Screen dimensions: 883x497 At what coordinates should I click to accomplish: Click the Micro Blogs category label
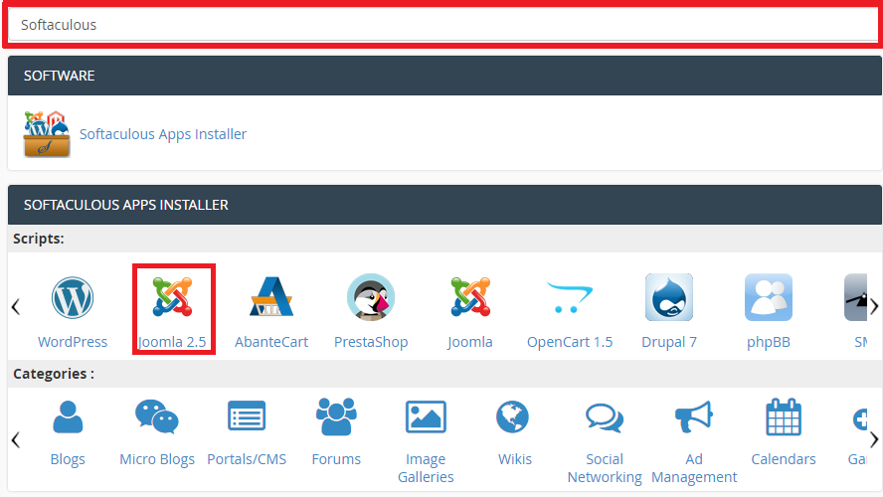pyautogui.click(x=157, y=459)
